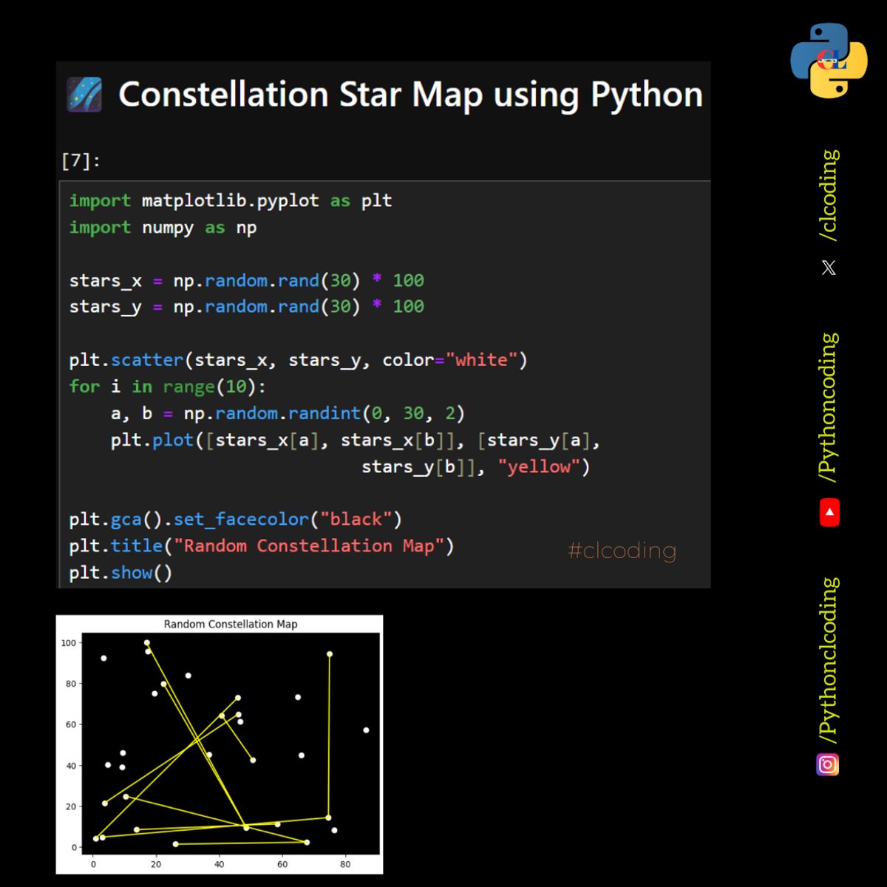Open the Instagram icon near bottom-right

point(828,764)
